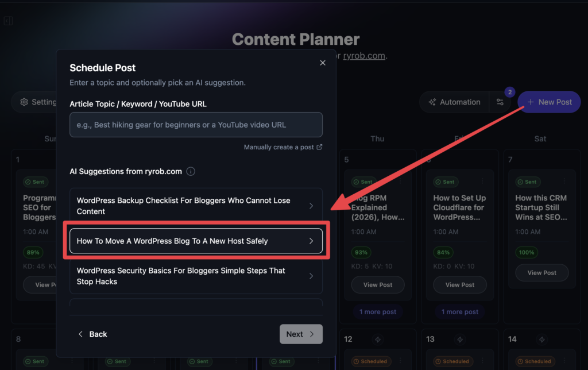Click the external-link icon next to Manually create
Viewport: 588px width, 370px height.
(320, 147)
